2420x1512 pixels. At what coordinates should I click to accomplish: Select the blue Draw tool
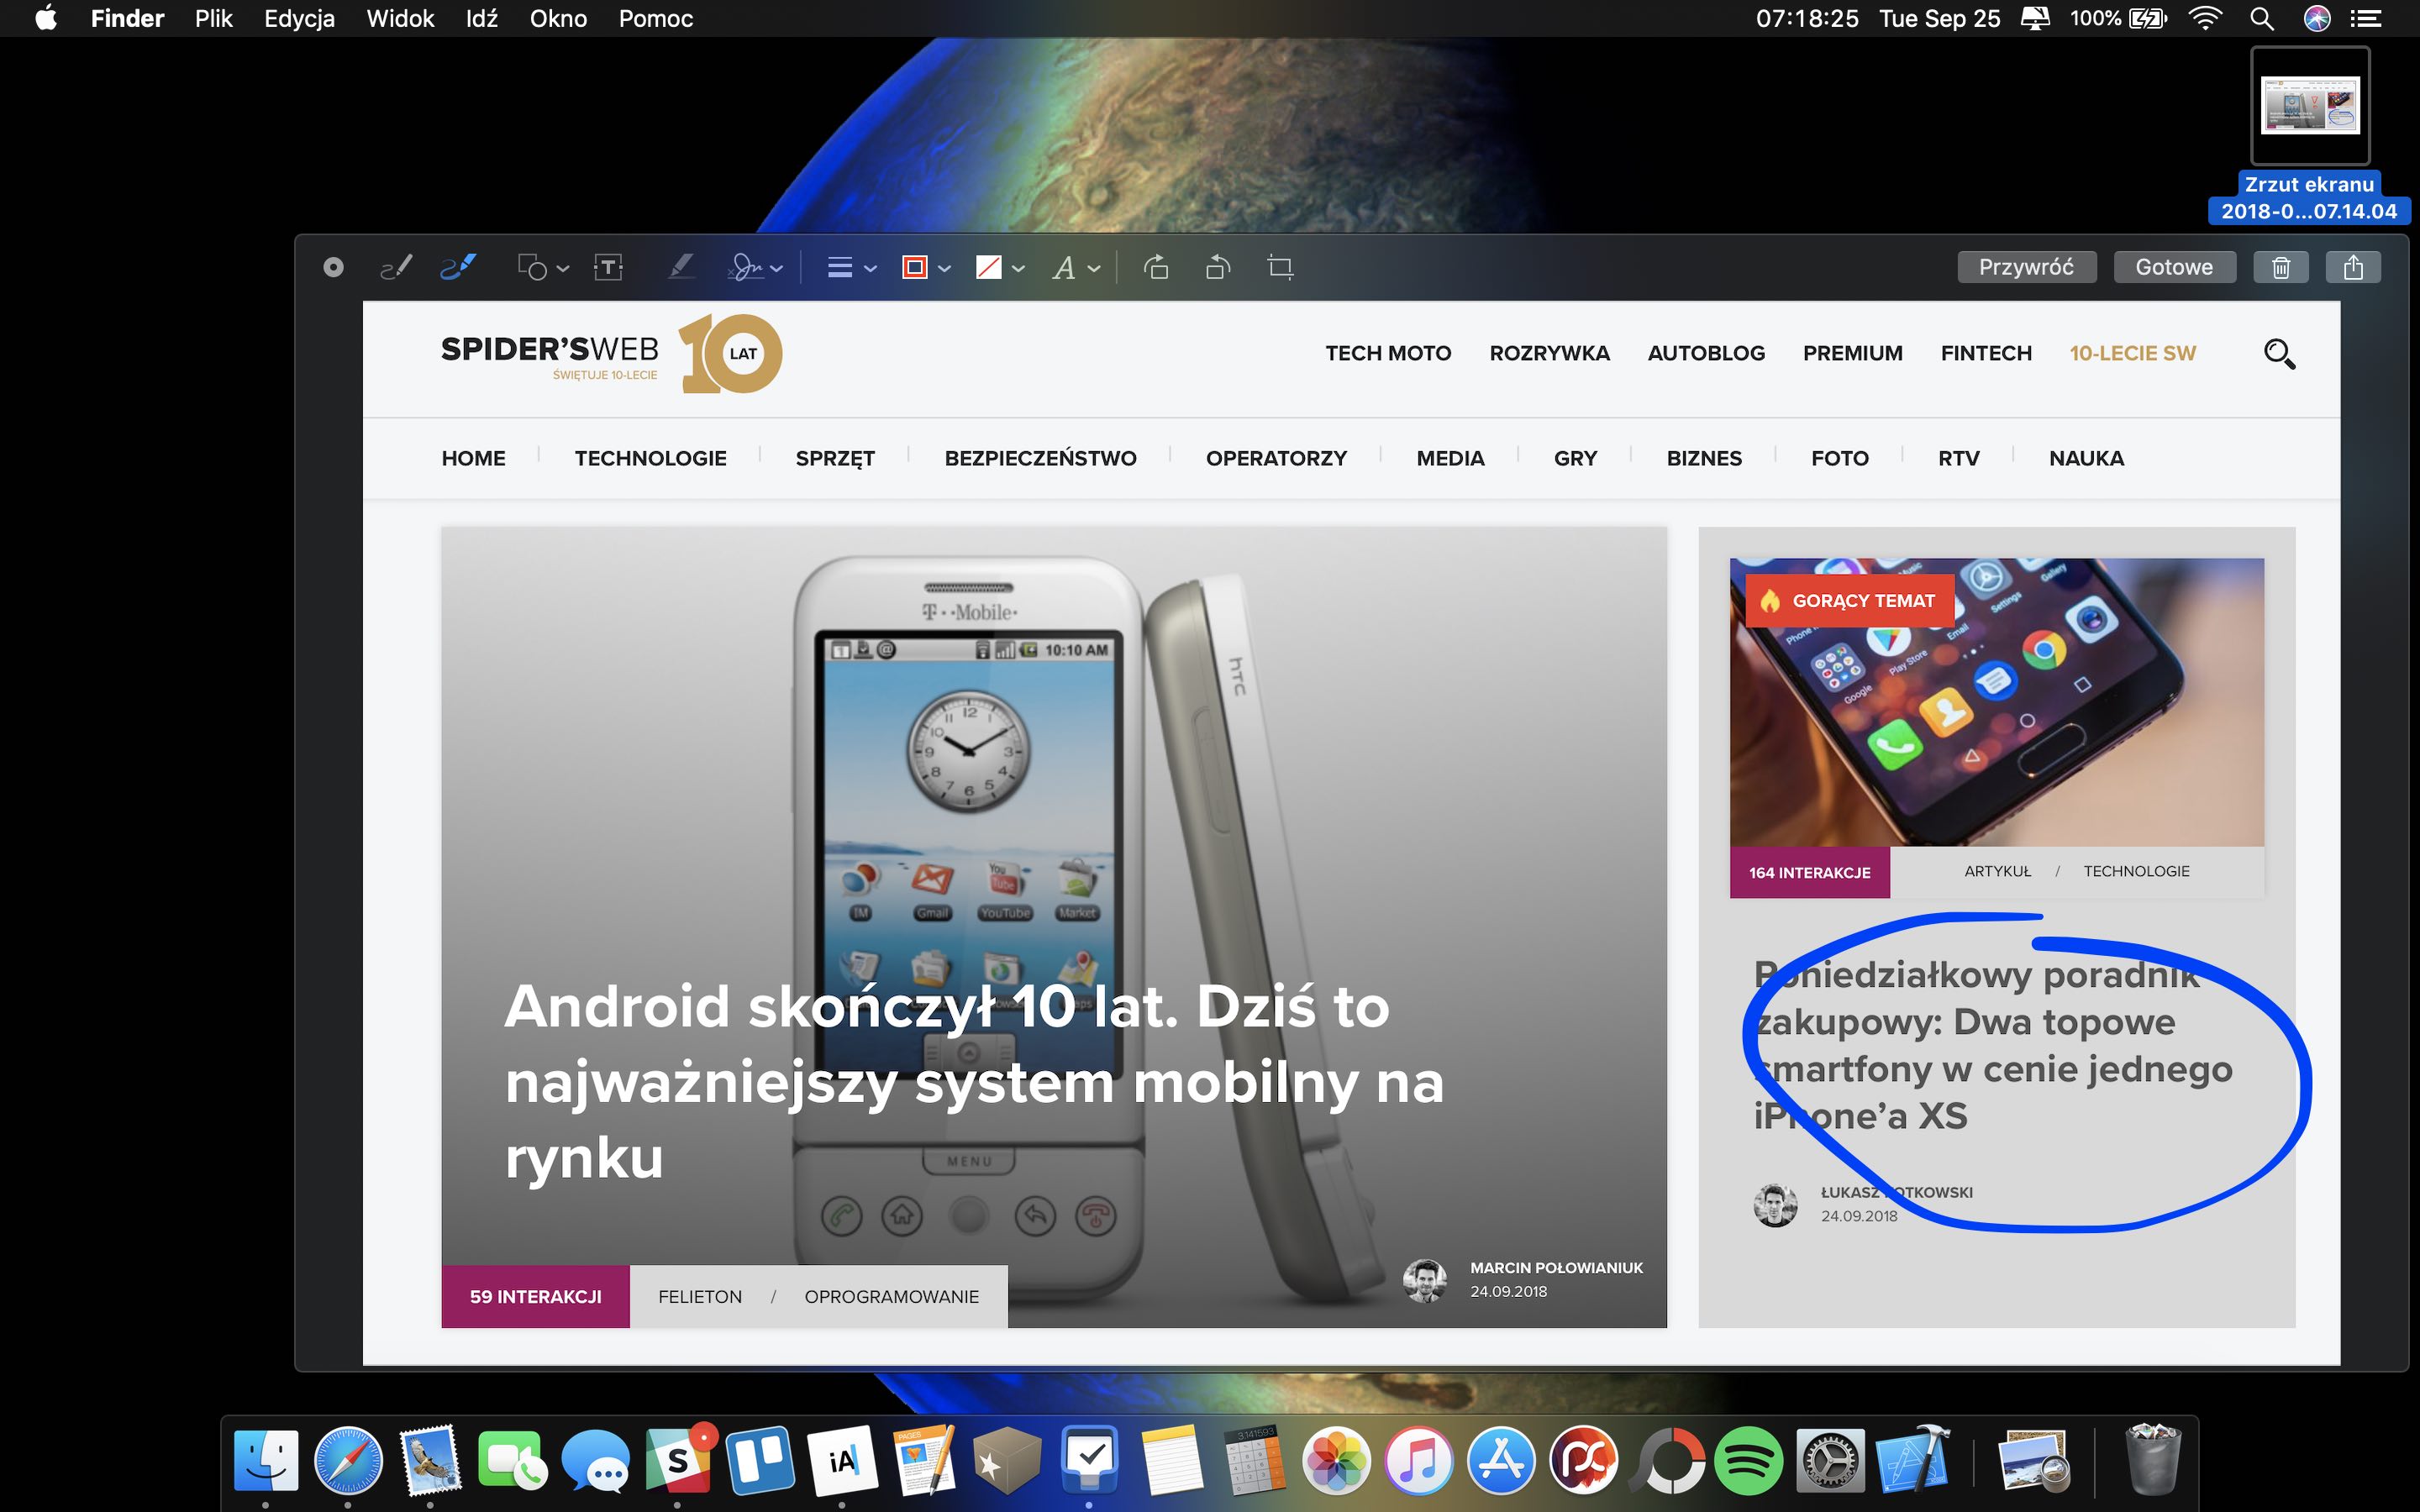(x=458, y=267)
